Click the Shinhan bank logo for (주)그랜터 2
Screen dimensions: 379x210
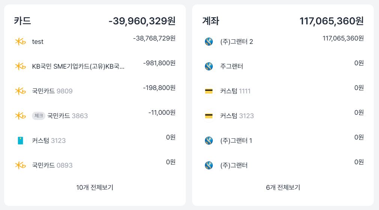click(209, 42)
